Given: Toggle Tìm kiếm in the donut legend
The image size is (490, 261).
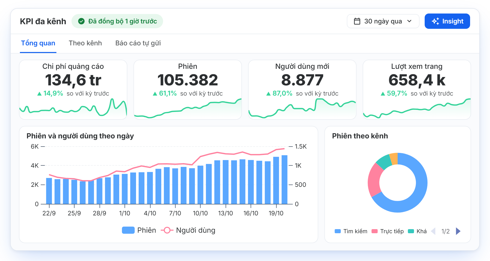Looking at the screenshot, I should pyautogui.click(x=351, y=231).
